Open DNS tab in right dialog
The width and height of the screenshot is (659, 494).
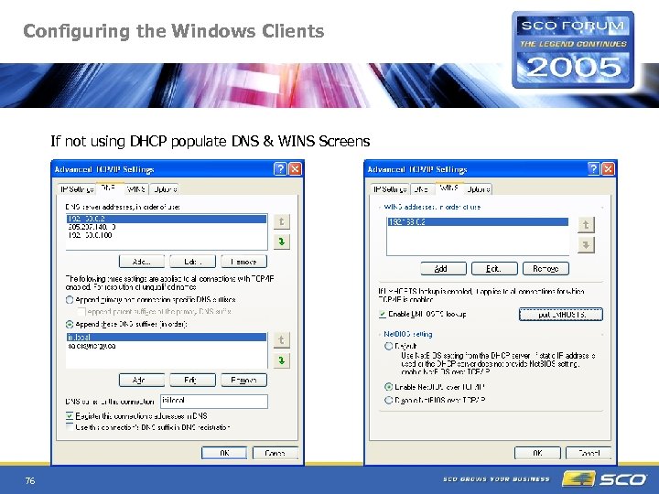tap(422, 189)
